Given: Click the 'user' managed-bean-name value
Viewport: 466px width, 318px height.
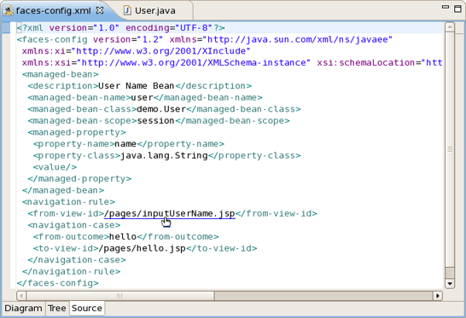Looking at the screenshot, I should pyautogui.click(x=142, y=97).
